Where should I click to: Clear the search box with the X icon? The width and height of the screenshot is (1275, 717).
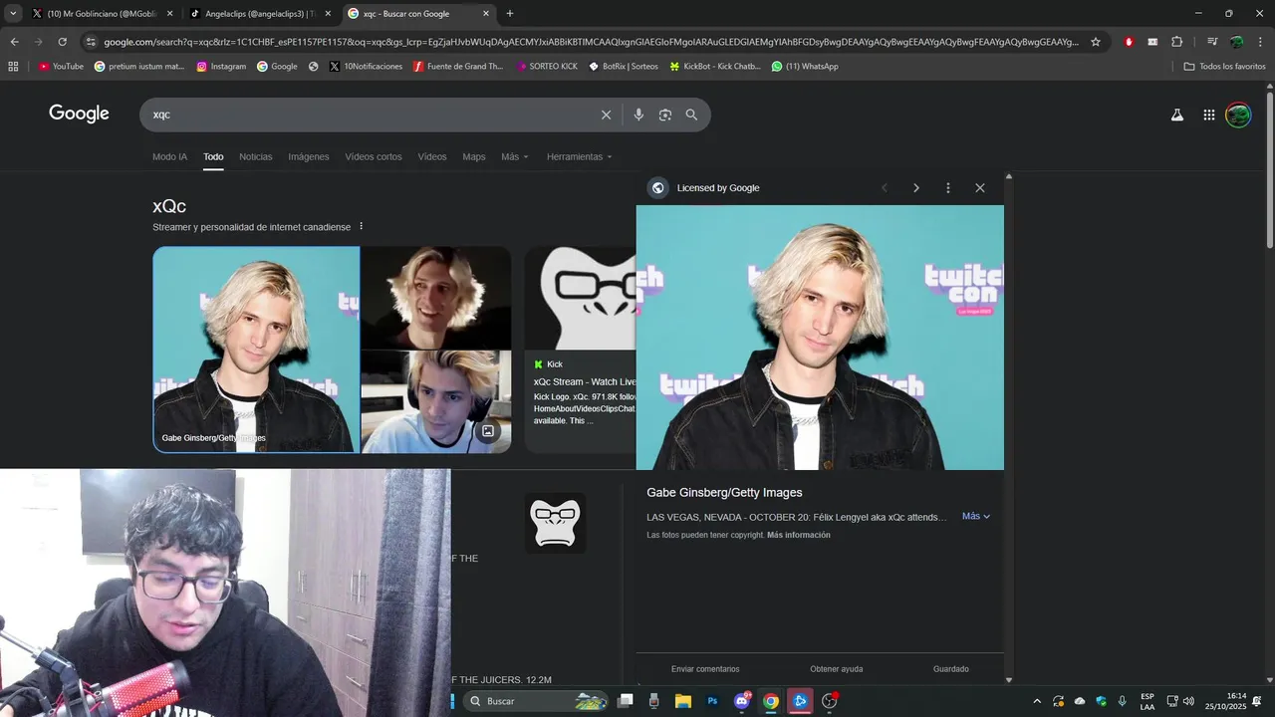click(x=606, y=115)
